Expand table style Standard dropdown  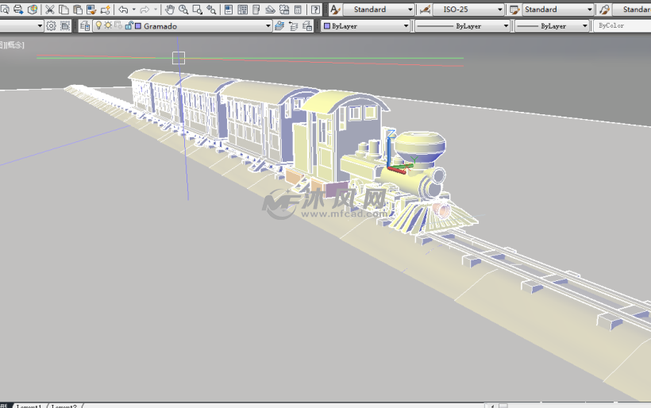click(x=590, y=10)
